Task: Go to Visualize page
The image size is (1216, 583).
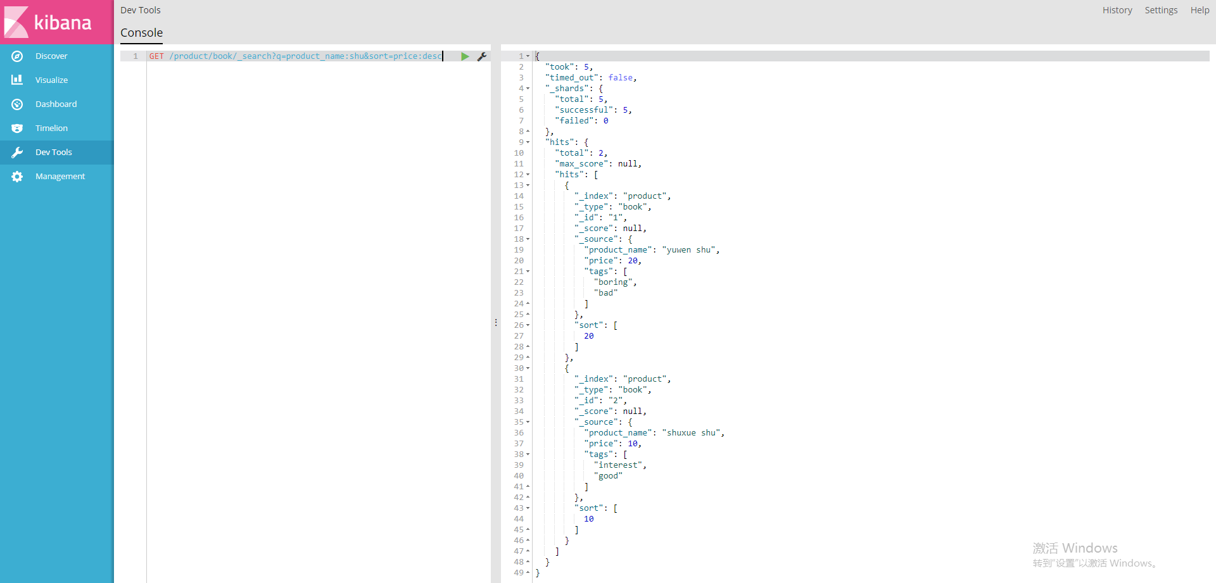Action: tap(51, 80)
